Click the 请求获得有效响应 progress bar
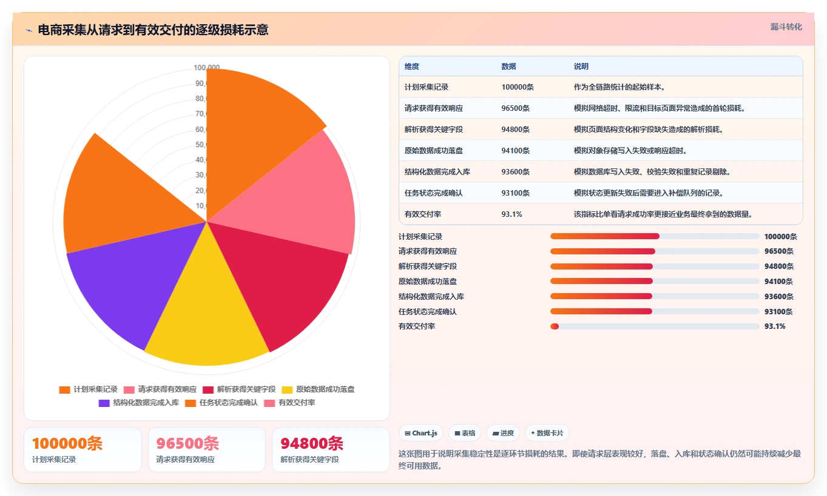Image resolution: width=827 pixels, height=496 pixels. pyautogui.click(x=655, y=251)
